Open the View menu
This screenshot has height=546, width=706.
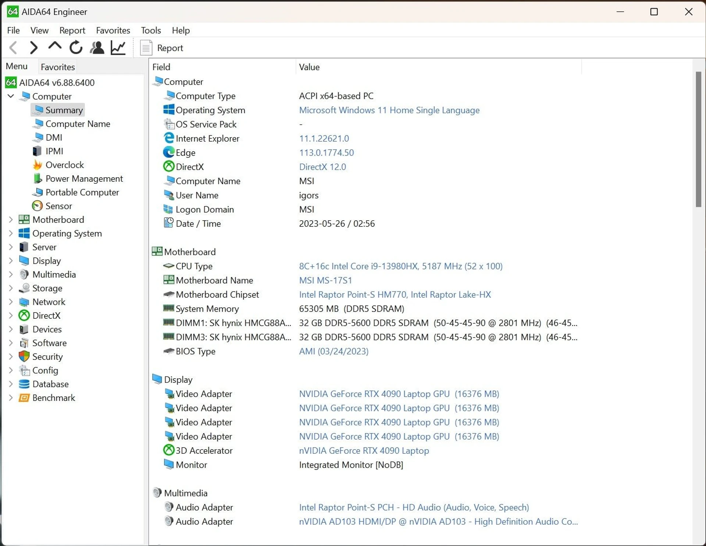pyautogui.click(x=39, y=30)
